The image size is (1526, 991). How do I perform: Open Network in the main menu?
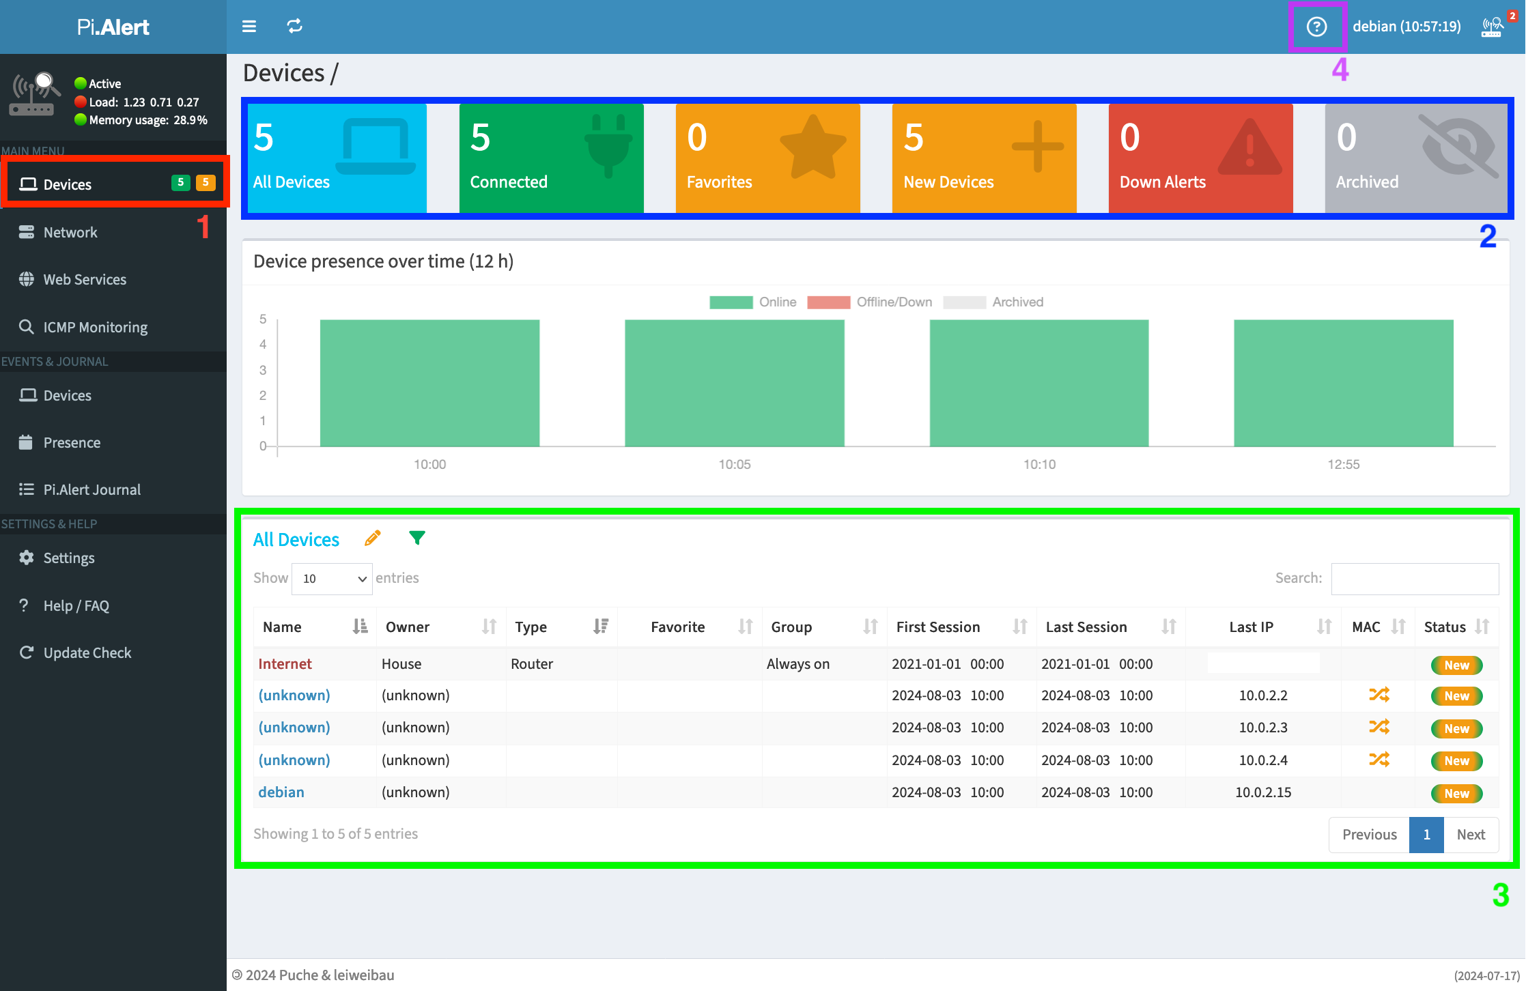(70, 232)
